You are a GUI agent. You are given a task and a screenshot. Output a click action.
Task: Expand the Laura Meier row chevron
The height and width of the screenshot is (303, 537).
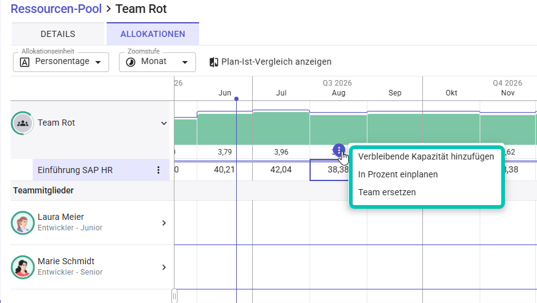click(164, 223)
